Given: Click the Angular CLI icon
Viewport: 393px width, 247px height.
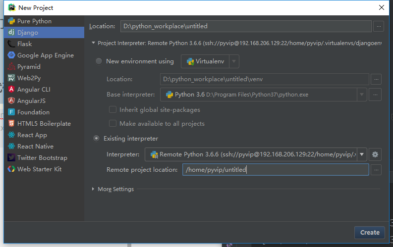Looking at the screenshot, I should 11,89.
